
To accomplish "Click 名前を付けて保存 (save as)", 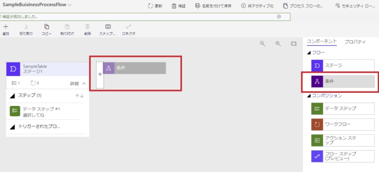I will tap(213, 6).
